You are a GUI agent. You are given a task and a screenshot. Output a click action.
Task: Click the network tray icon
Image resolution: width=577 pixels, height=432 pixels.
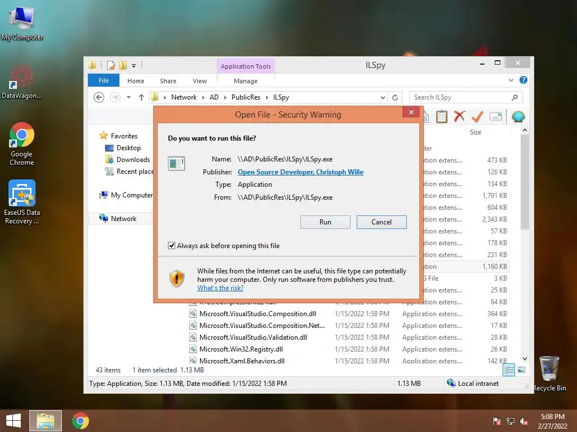(511, 421)
